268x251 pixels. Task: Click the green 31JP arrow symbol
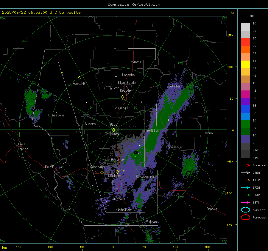tap(245, 195)
